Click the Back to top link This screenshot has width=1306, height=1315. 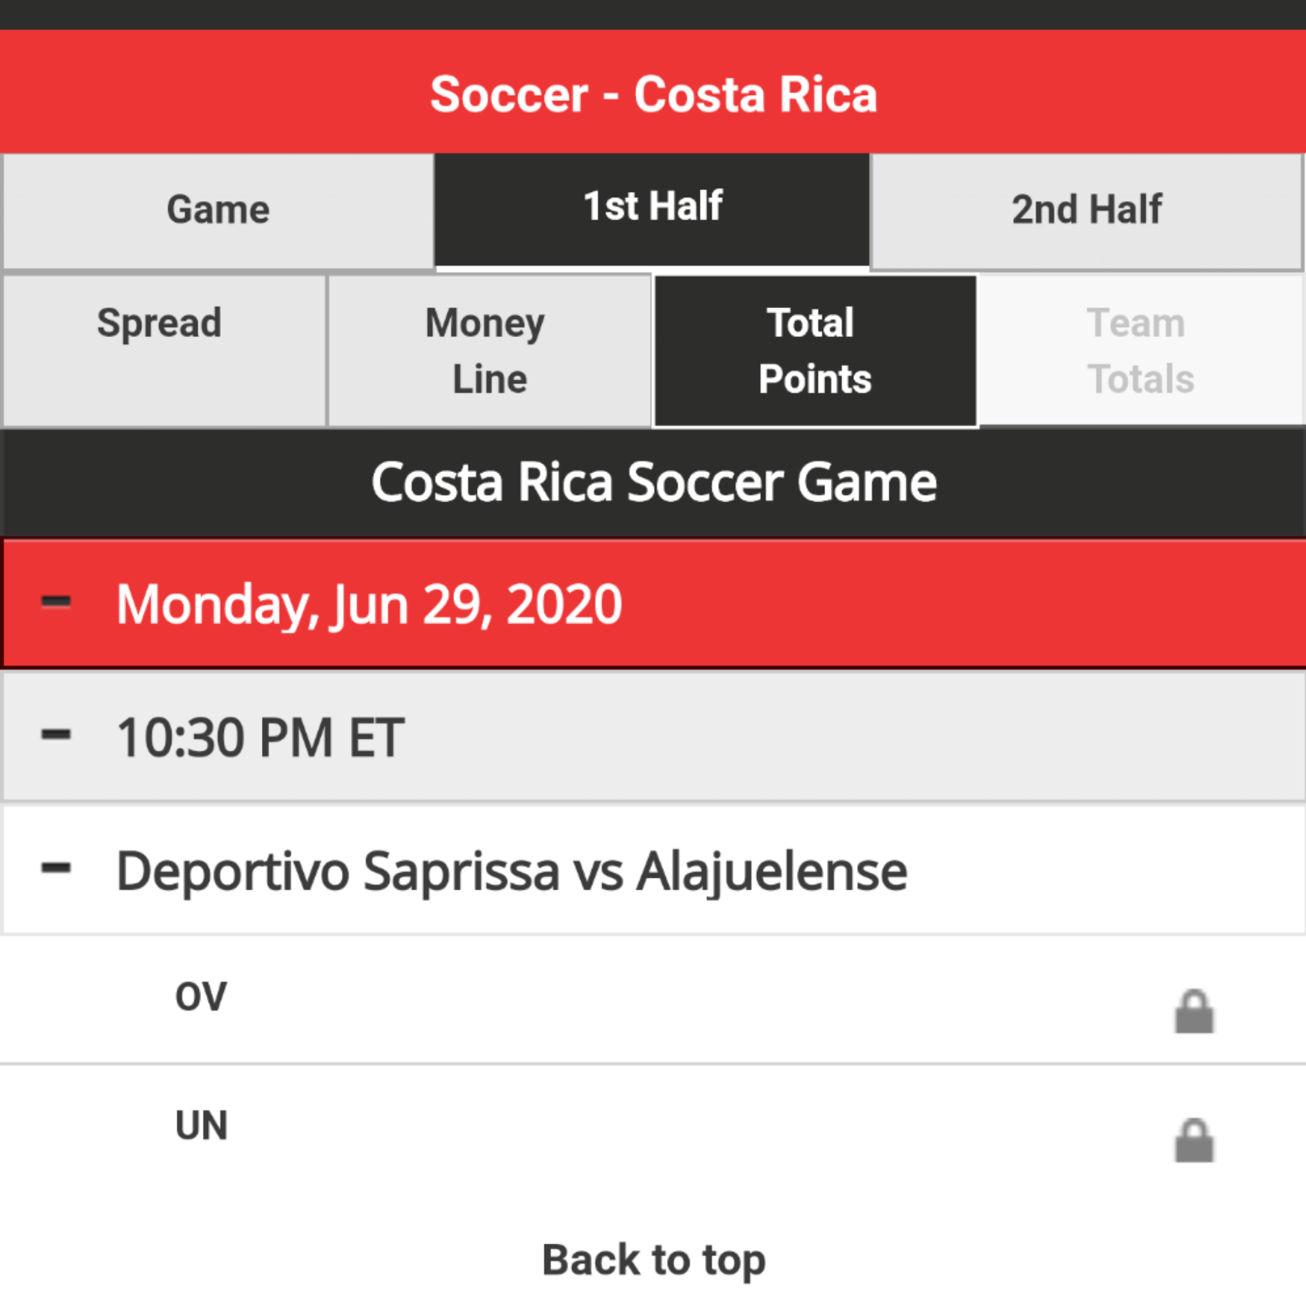tap(654, 1259)
